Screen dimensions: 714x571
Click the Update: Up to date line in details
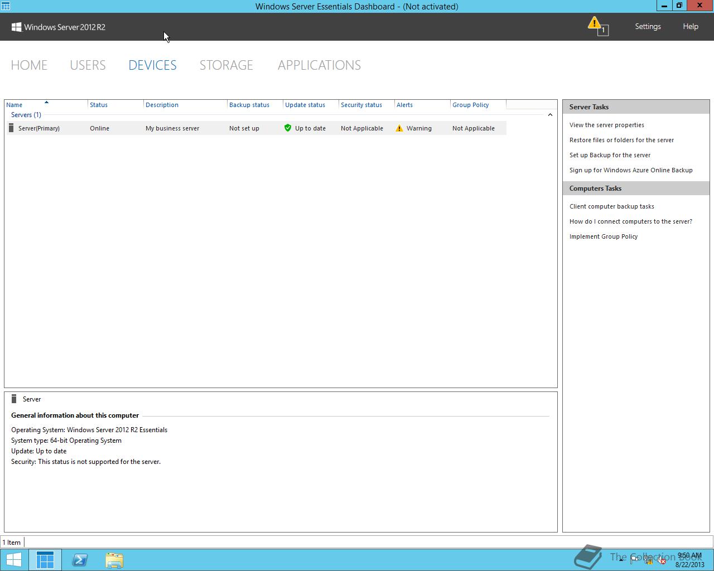click(39, 451)
